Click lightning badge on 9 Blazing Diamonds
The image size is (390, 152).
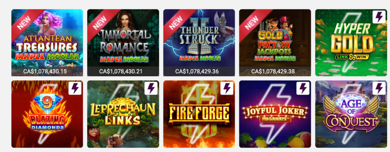(x=75, y=88)
